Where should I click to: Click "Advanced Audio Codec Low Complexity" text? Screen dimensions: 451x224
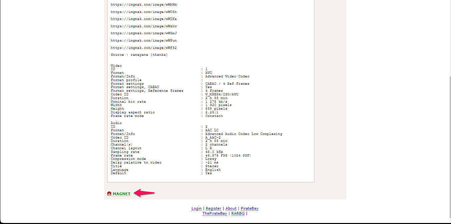[x=244, y=134]
